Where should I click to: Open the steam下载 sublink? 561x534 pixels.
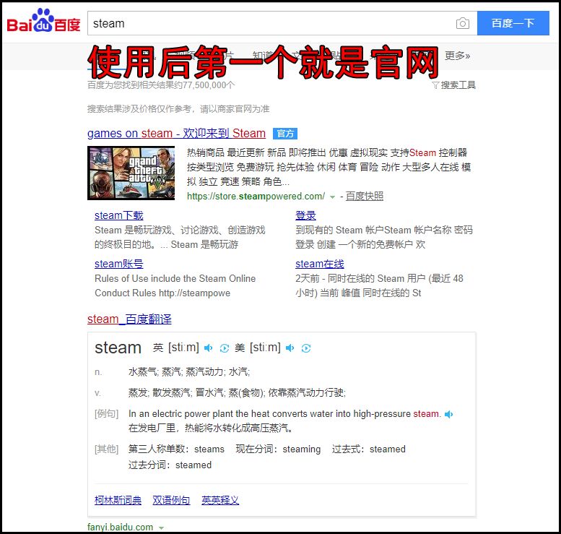[119, 215]
